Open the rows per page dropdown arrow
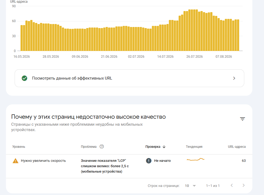This screenshot has height=195, width=264. (194, 186)
